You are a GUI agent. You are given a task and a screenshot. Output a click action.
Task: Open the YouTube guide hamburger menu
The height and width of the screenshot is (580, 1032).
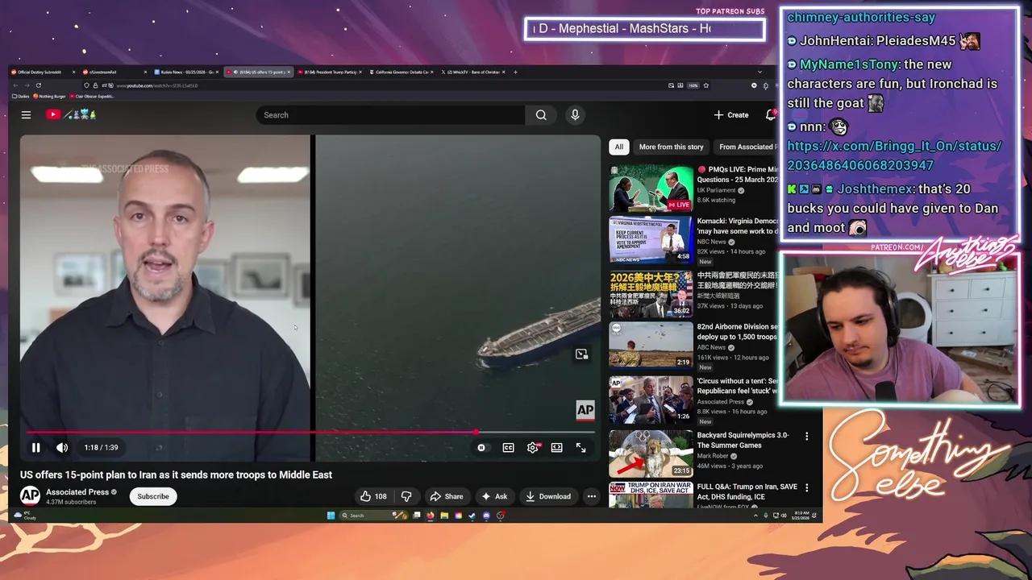click(26, 115)
